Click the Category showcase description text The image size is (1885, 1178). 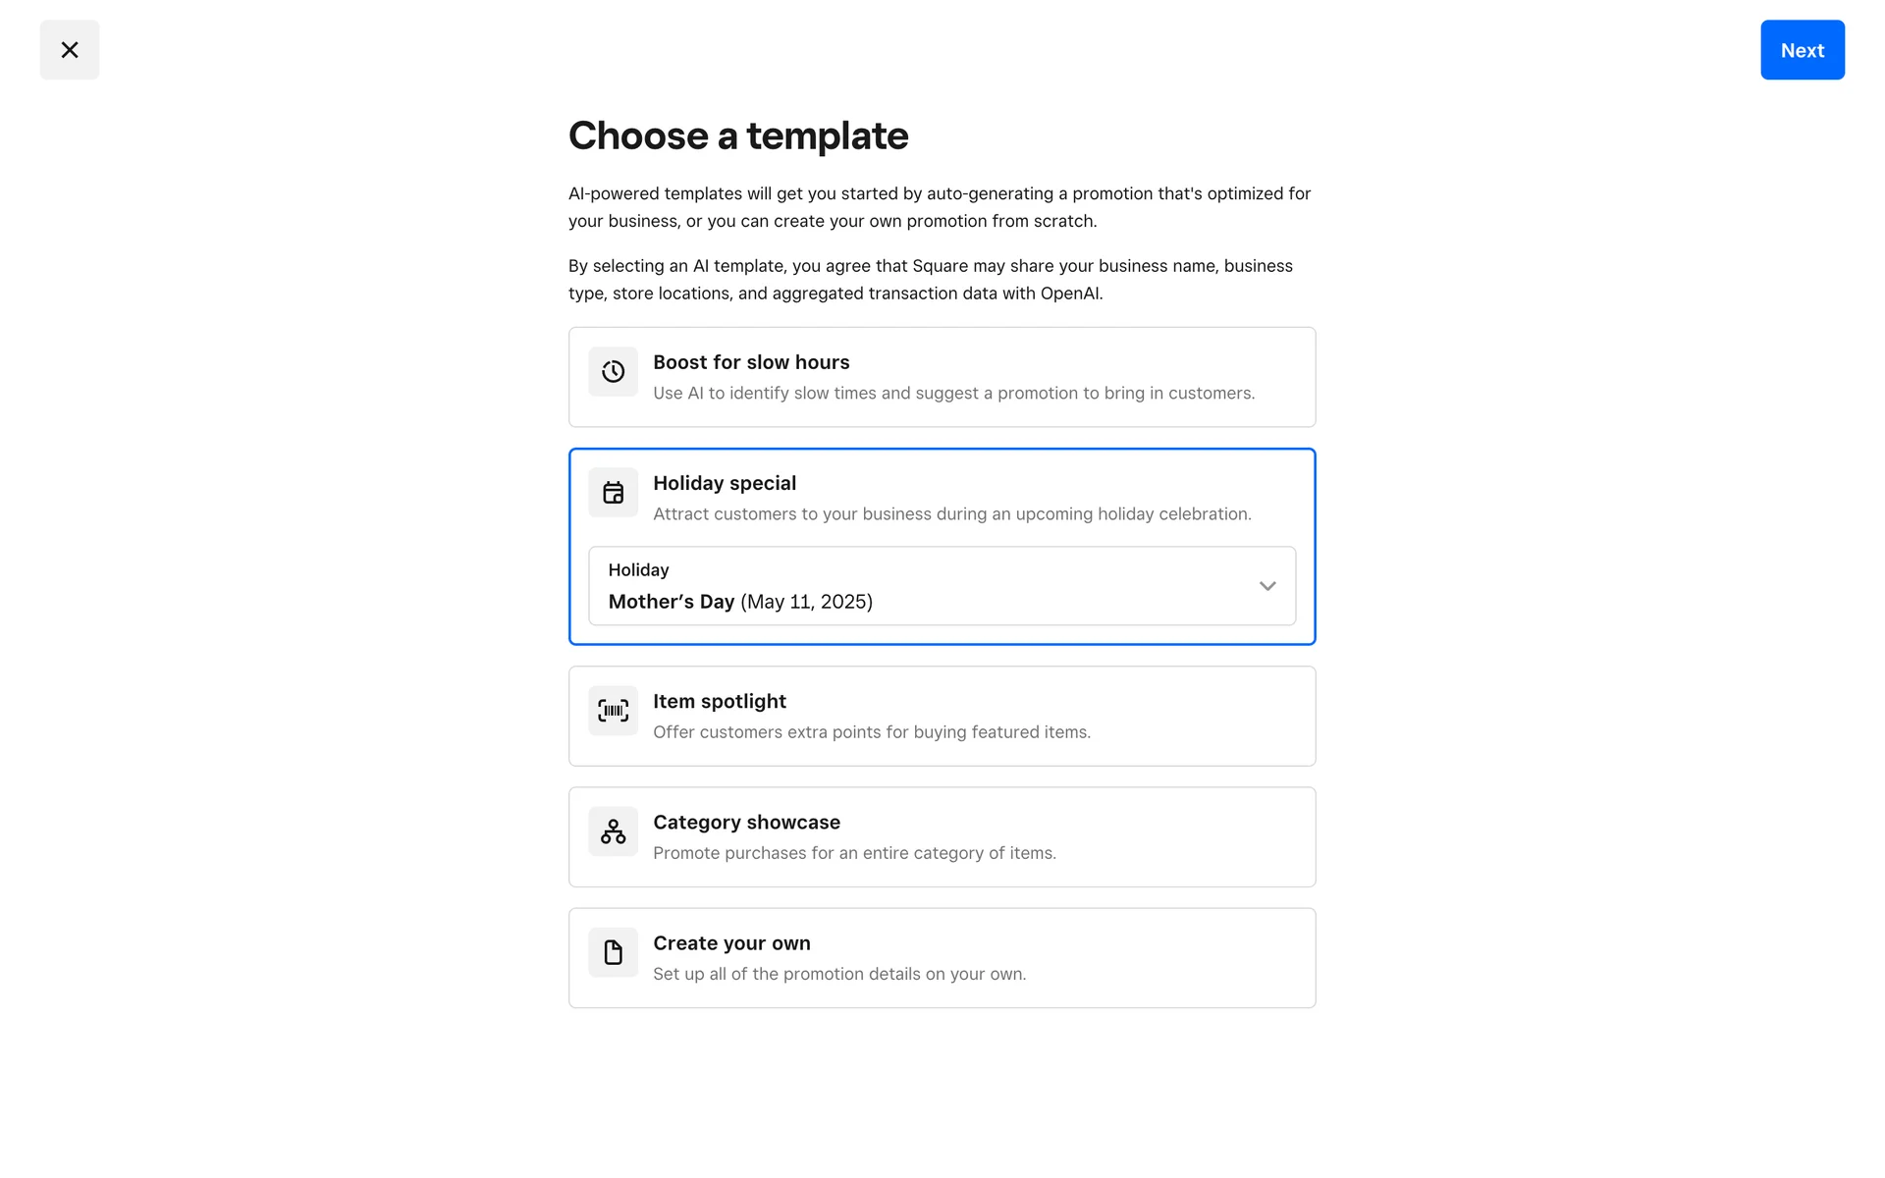tap(854, 853)
